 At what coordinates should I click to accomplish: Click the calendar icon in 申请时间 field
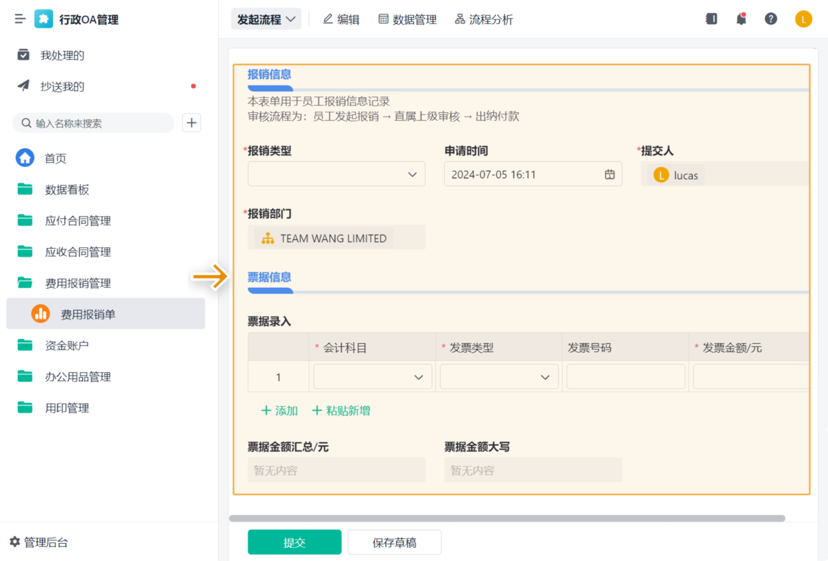coord(609,174)
